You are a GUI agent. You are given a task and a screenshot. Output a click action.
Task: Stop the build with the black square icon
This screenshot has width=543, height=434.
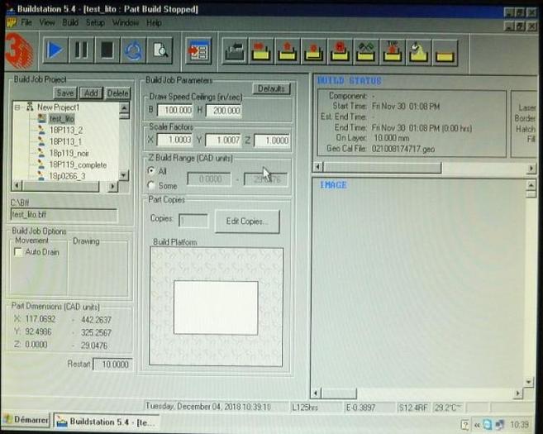[107, 50]
